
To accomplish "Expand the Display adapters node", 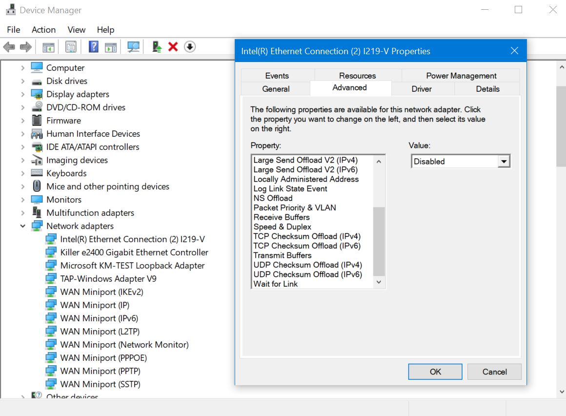I will click(x=23, y=94).
